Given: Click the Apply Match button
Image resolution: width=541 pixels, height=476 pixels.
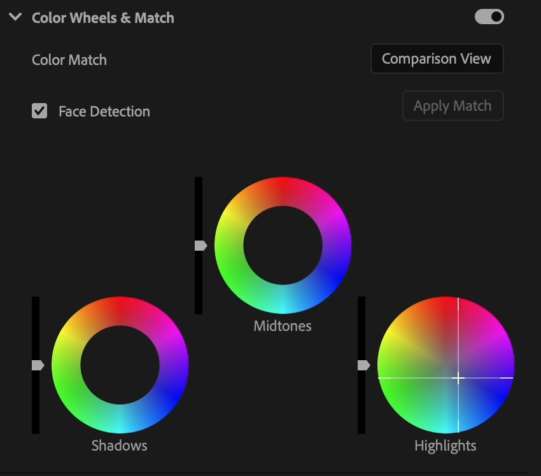Looking at the screenshot, I should pyautogui.click(x=453, y=106).
